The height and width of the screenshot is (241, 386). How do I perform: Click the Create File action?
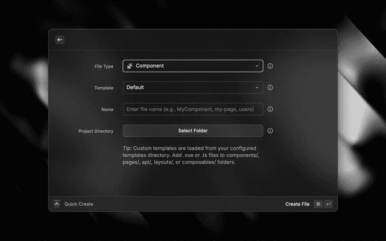click(x=297, y=204)
